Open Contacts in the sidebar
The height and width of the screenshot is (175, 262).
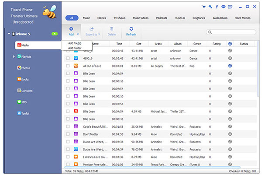25,91
